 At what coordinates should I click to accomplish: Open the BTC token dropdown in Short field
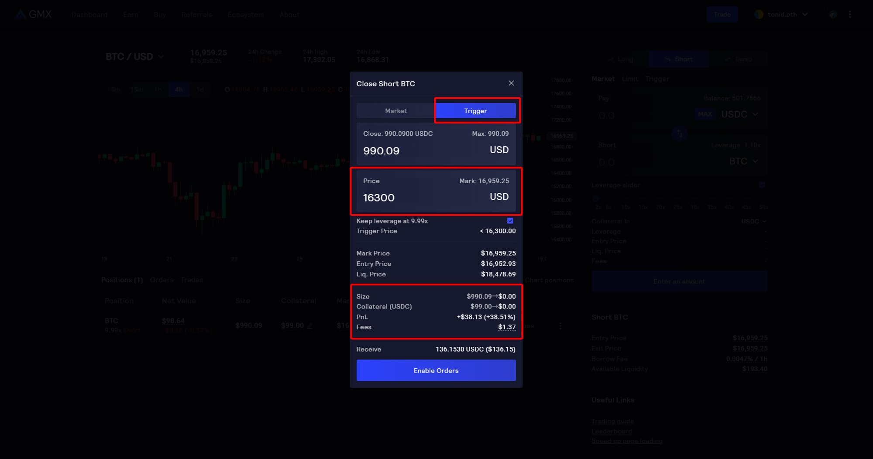(x=744, y=161)
